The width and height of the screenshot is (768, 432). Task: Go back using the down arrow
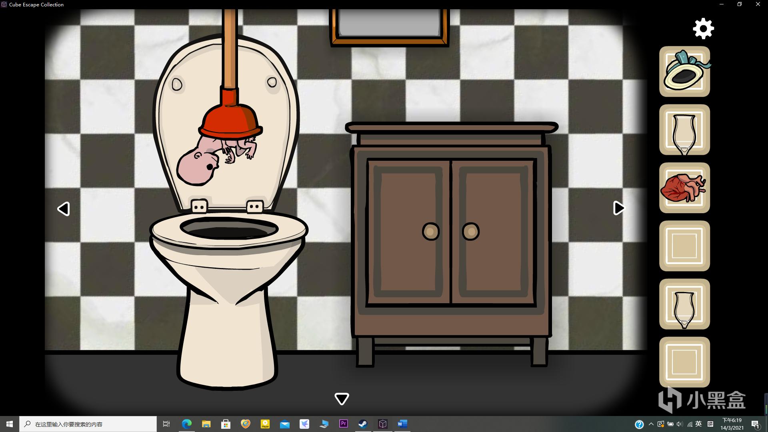click(x=342, y=398)
